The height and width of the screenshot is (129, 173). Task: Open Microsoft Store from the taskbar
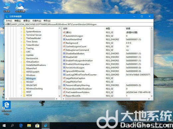37,126
